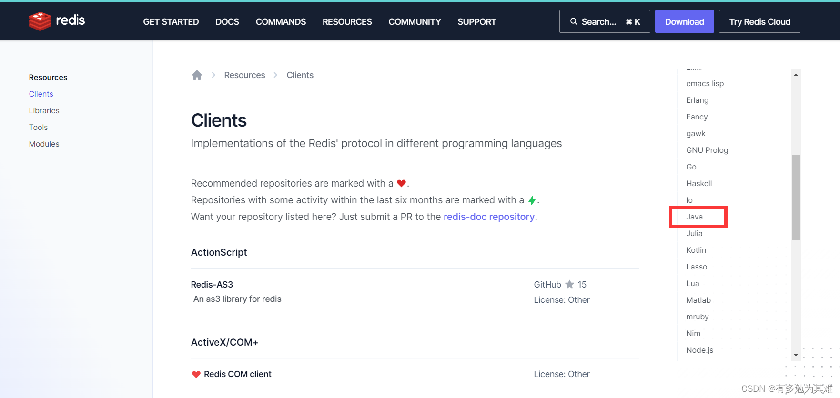Jump to mruby in the language list
Screen dimensions: 840x398
697,317
